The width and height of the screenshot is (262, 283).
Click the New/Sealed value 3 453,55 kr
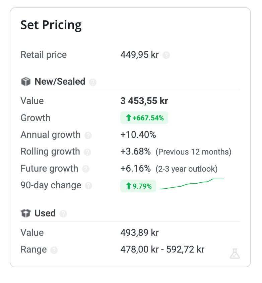pyautogui.click(x=144, y=101)
